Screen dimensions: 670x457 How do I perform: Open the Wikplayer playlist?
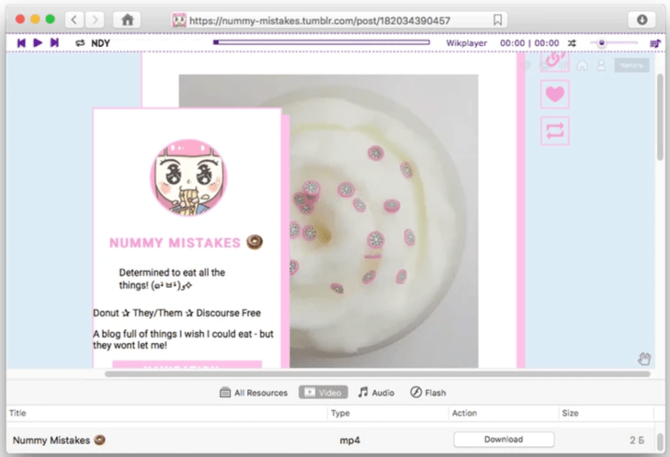point(654,43)
